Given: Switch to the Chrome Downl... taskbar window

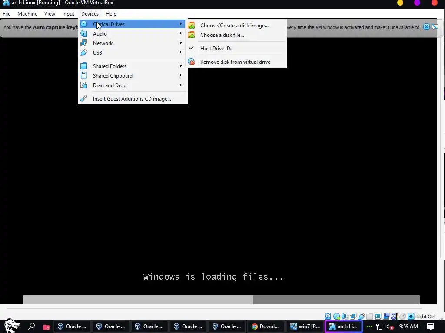Looking at the screenshot, I should point(266,326).
